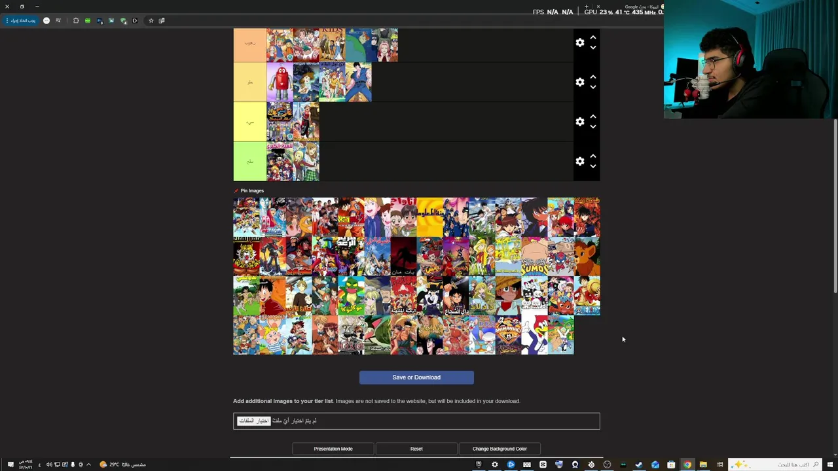Open the taskbar clock and date

pyautogui.click(x=26, y=464)
